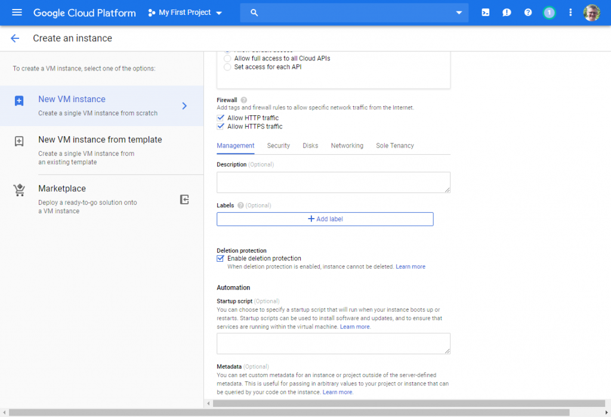
Task: Click the Marketplace cart icon
Action: [x=19, y=190]
